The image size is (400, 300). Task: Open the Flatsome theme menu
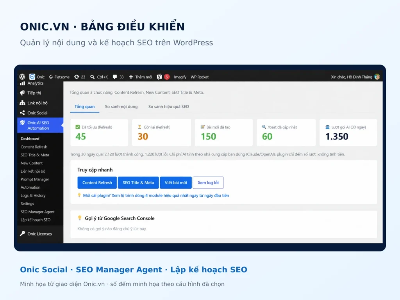[59, 77]
